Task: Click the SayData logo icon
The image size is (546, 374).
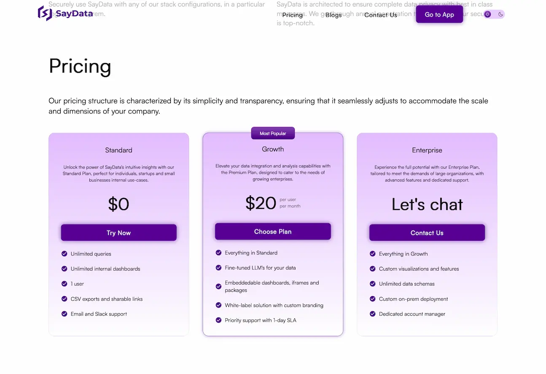Action: click(45, 13)
